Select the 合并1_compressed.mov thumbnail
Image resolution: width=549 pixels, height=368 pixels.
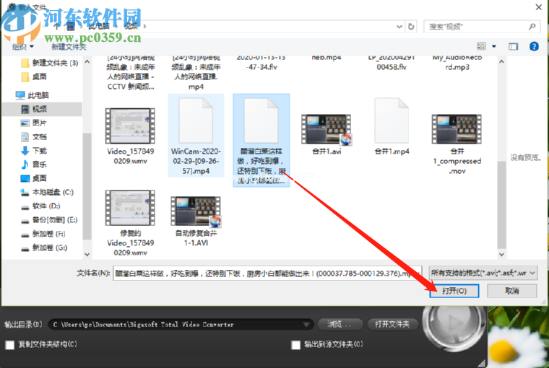pyautogui.click(x=457, y=129)
